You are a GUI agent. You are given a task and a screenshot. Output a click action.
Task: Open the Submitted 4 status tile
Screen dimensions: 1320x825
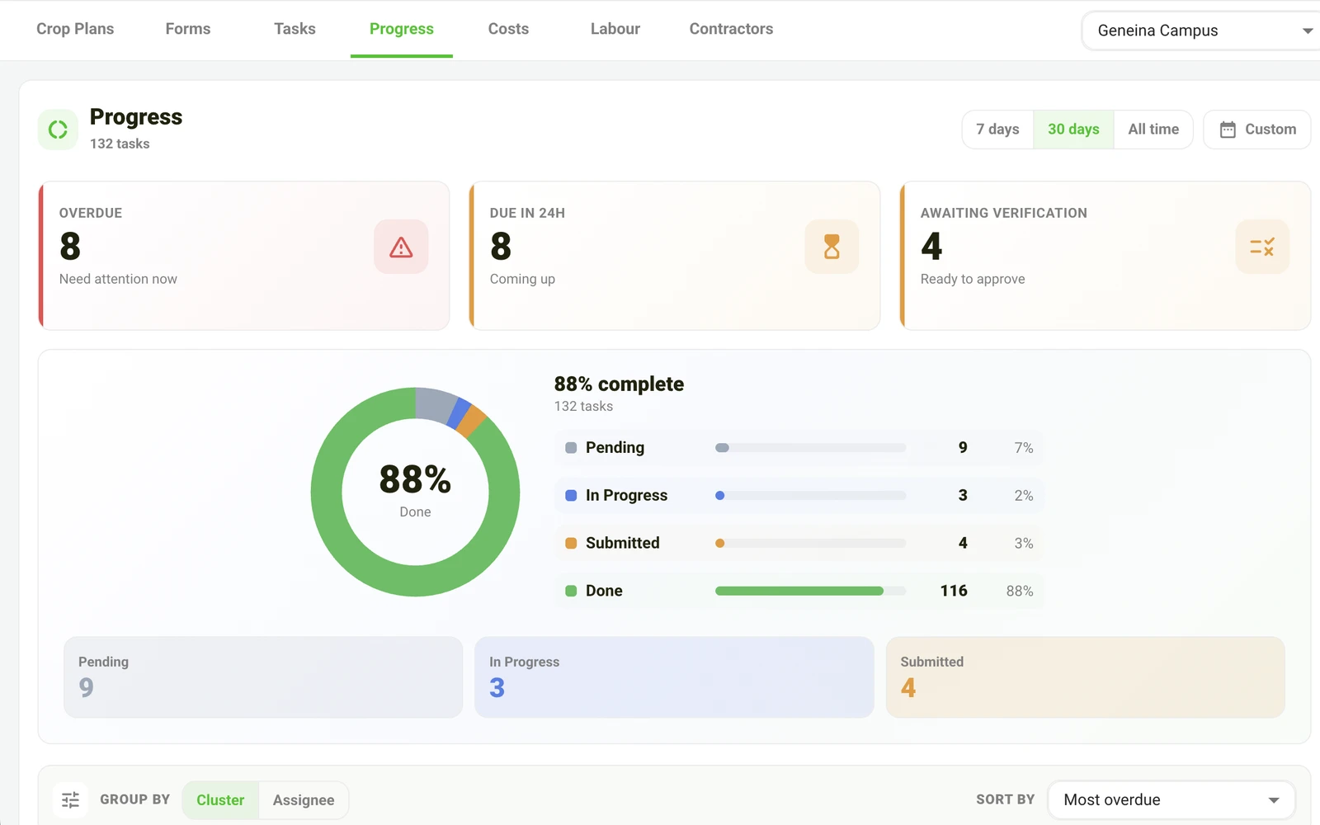click(x=1086, y=676)
